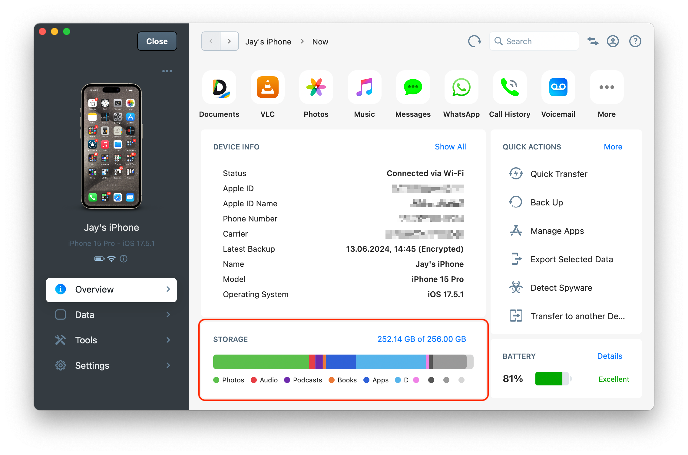Screen dimensions: 688x455
Task: Open the WhatsApp icon
Action: coord(461,87)
